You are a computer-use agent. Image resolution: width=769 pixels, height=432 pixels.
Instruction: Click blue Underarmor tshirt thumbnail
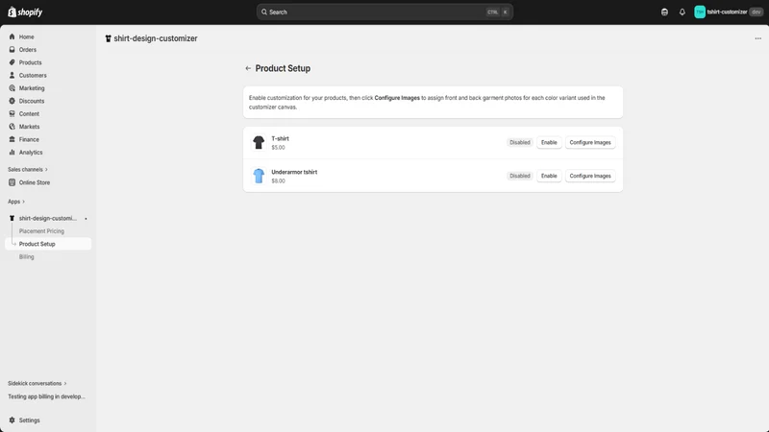coord(259,176)
